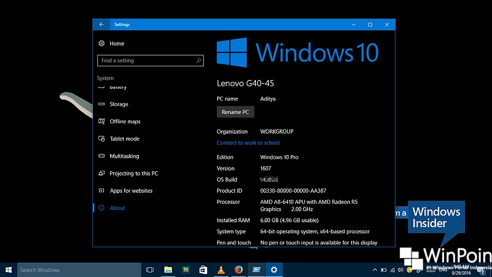Click the Multitasking icon

pyautogui.click(x=101, y=156)
